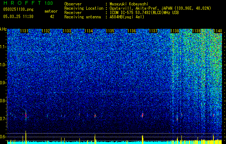This screenshot has height=144, width=226.
Task: Click the 0.9 frequency axis label
Action: 3,83
